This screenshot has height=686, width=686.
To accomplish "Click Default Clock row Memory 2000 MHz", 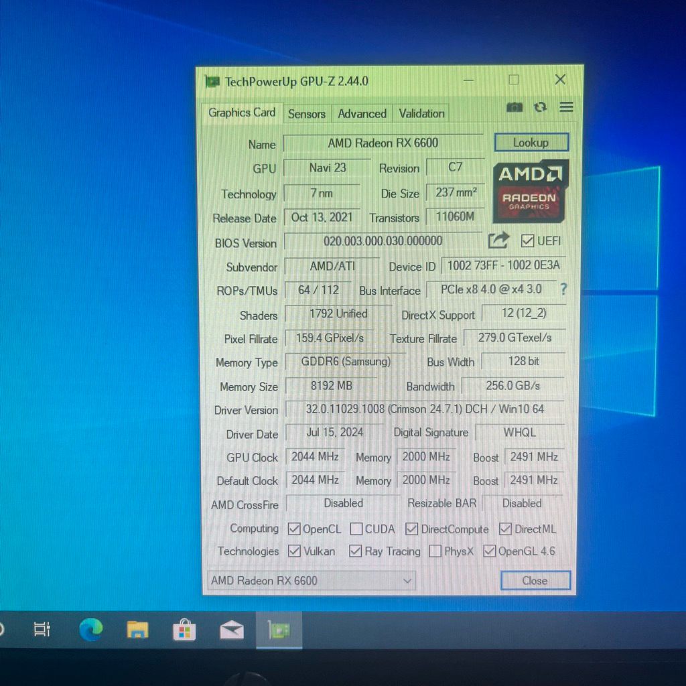I will (426, 480).
